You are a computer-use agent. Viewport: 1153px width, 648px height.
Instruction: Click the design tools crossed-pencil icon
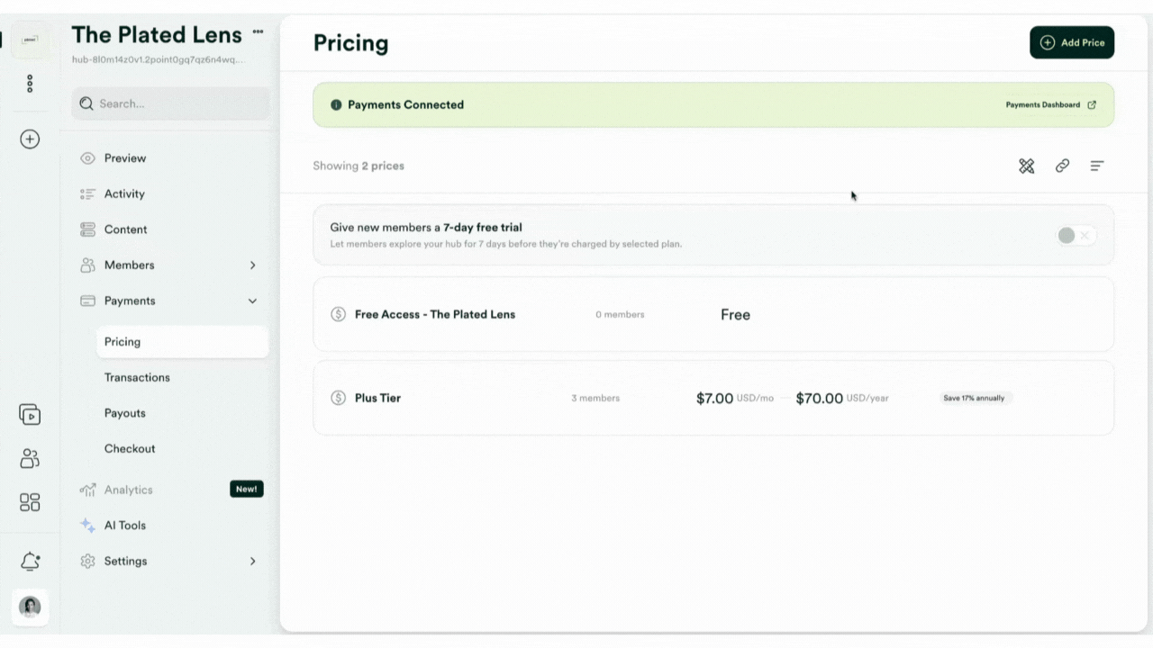point(1026,166)
